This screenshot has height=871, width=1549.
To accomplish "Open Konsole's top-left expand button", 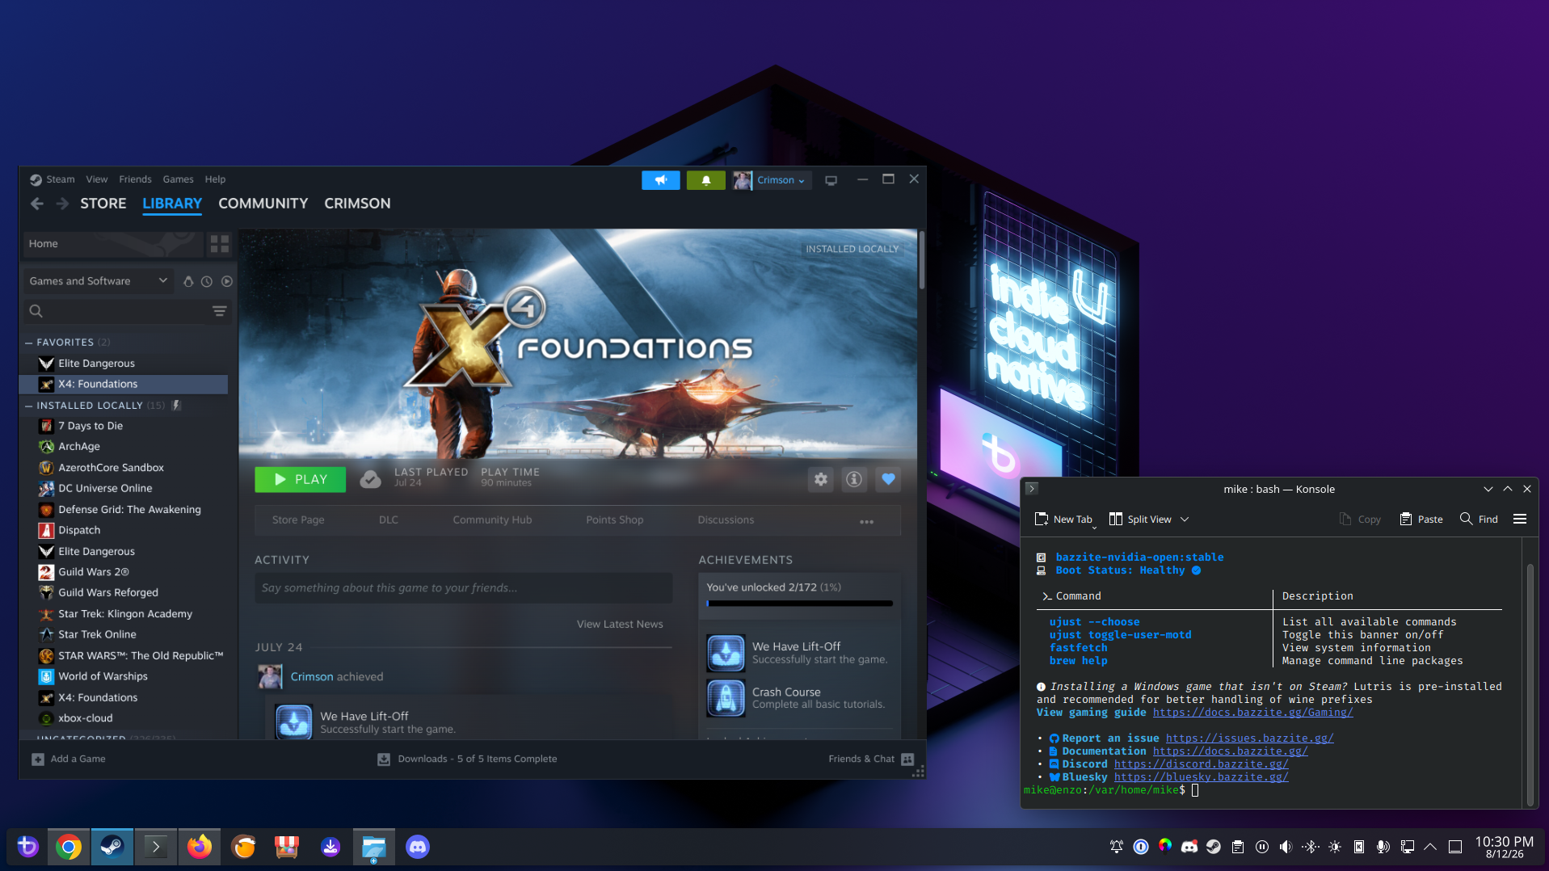I will coord(1032,489).
